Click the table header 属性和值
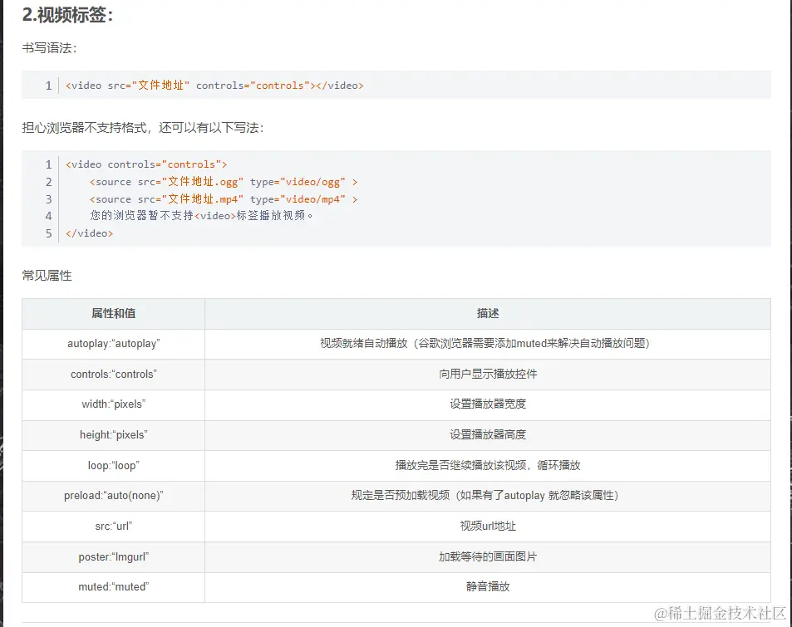This screenshot has width=792, height=627. click(114, 314)
